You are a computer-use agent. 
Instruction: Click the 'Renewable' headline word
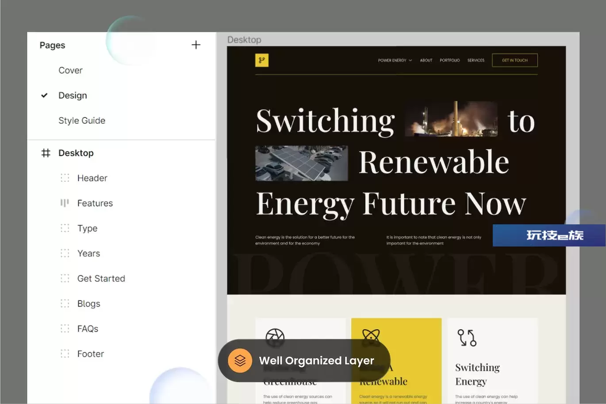click(433, 162)
